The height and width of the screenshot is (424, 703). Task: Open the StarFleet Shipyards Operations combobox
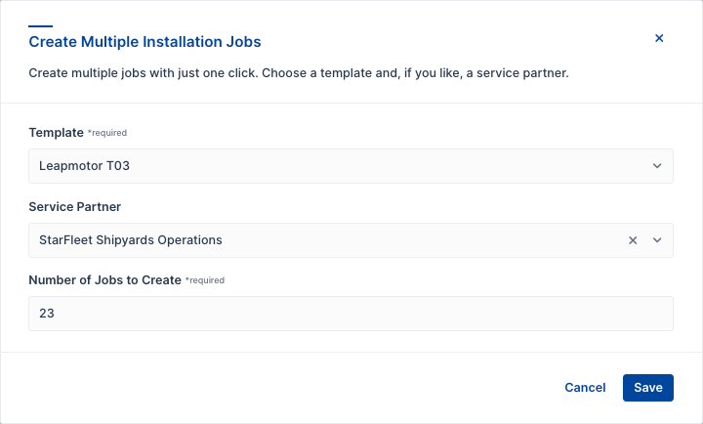pos(322,240)
